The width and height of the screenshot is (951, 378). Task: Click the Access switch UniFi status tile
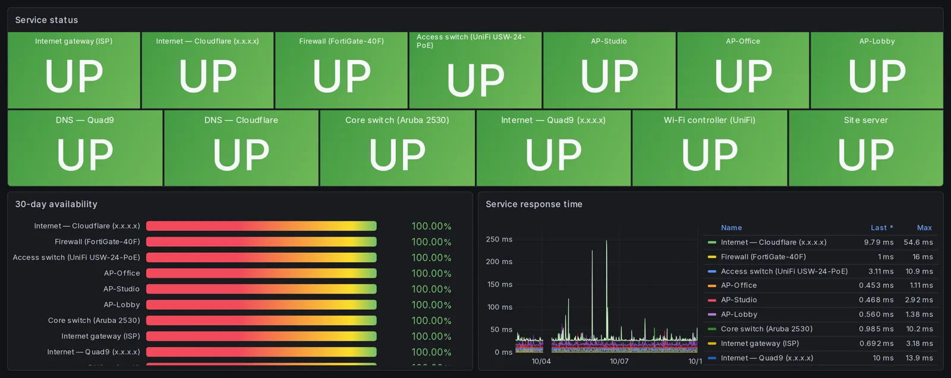click(475, 70)
